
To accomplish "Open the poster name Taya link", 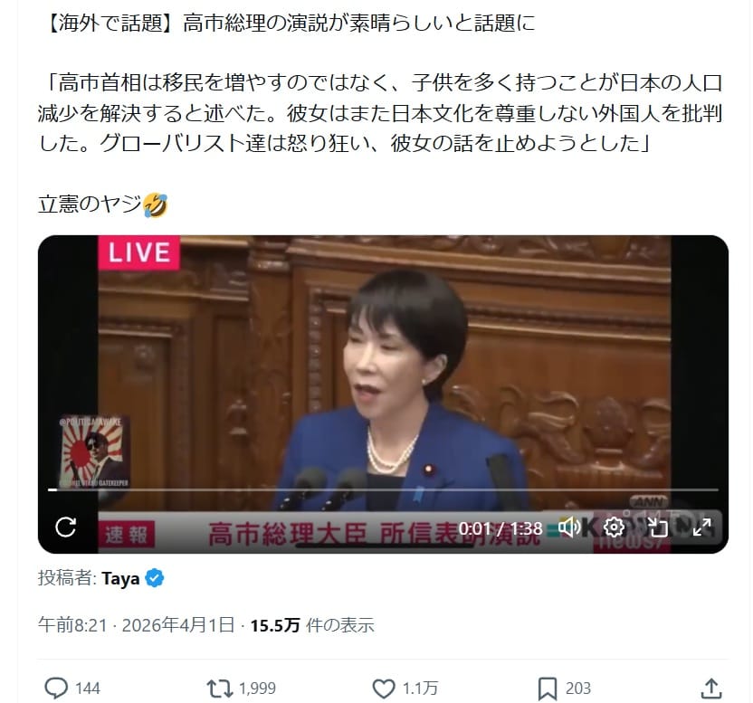I will [x=120, y=578].
